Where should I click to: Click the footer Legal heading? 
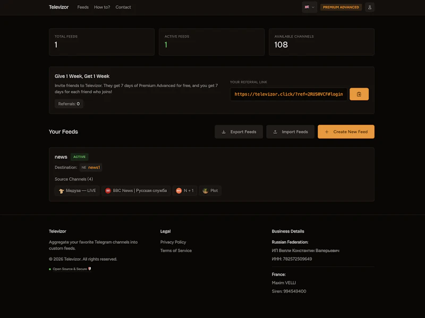point(165,231)
